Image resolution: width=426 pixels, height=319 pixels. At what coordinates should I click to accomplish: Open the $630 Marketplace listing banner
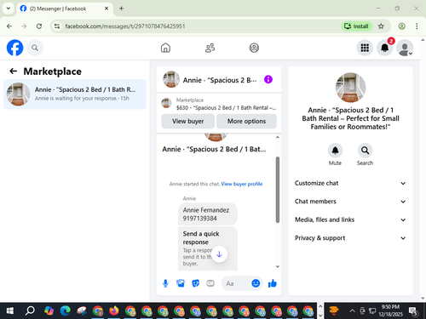click(219, 104)
